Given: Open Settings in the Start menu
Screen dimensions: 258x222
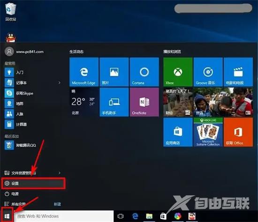Looking at the screenshot, I should [33, 183].
